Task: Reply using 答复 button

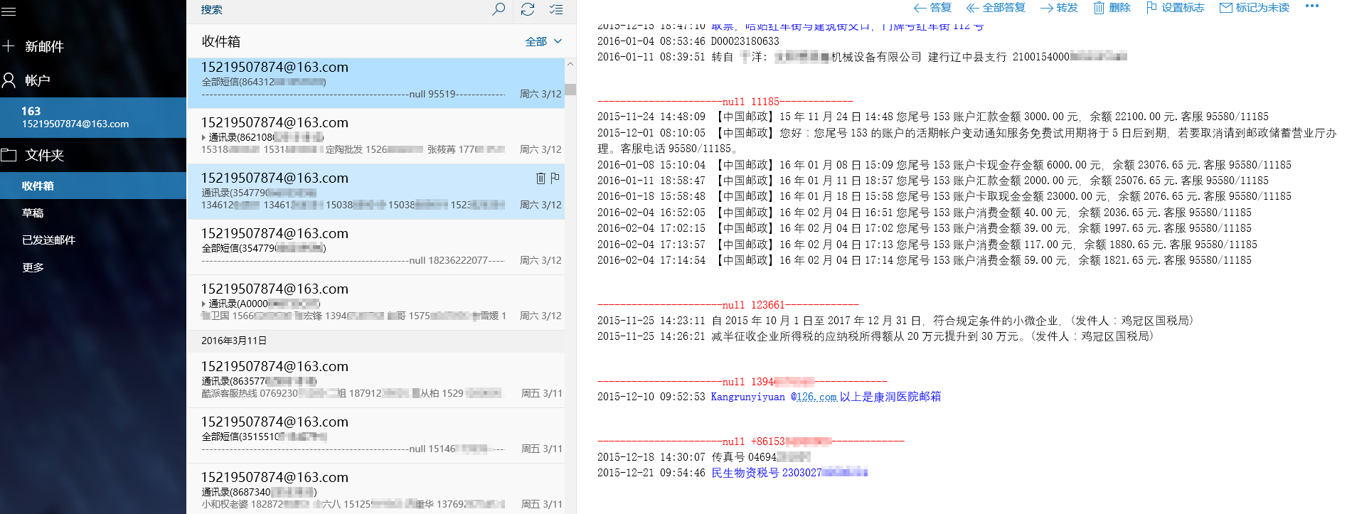Action: 932,8
